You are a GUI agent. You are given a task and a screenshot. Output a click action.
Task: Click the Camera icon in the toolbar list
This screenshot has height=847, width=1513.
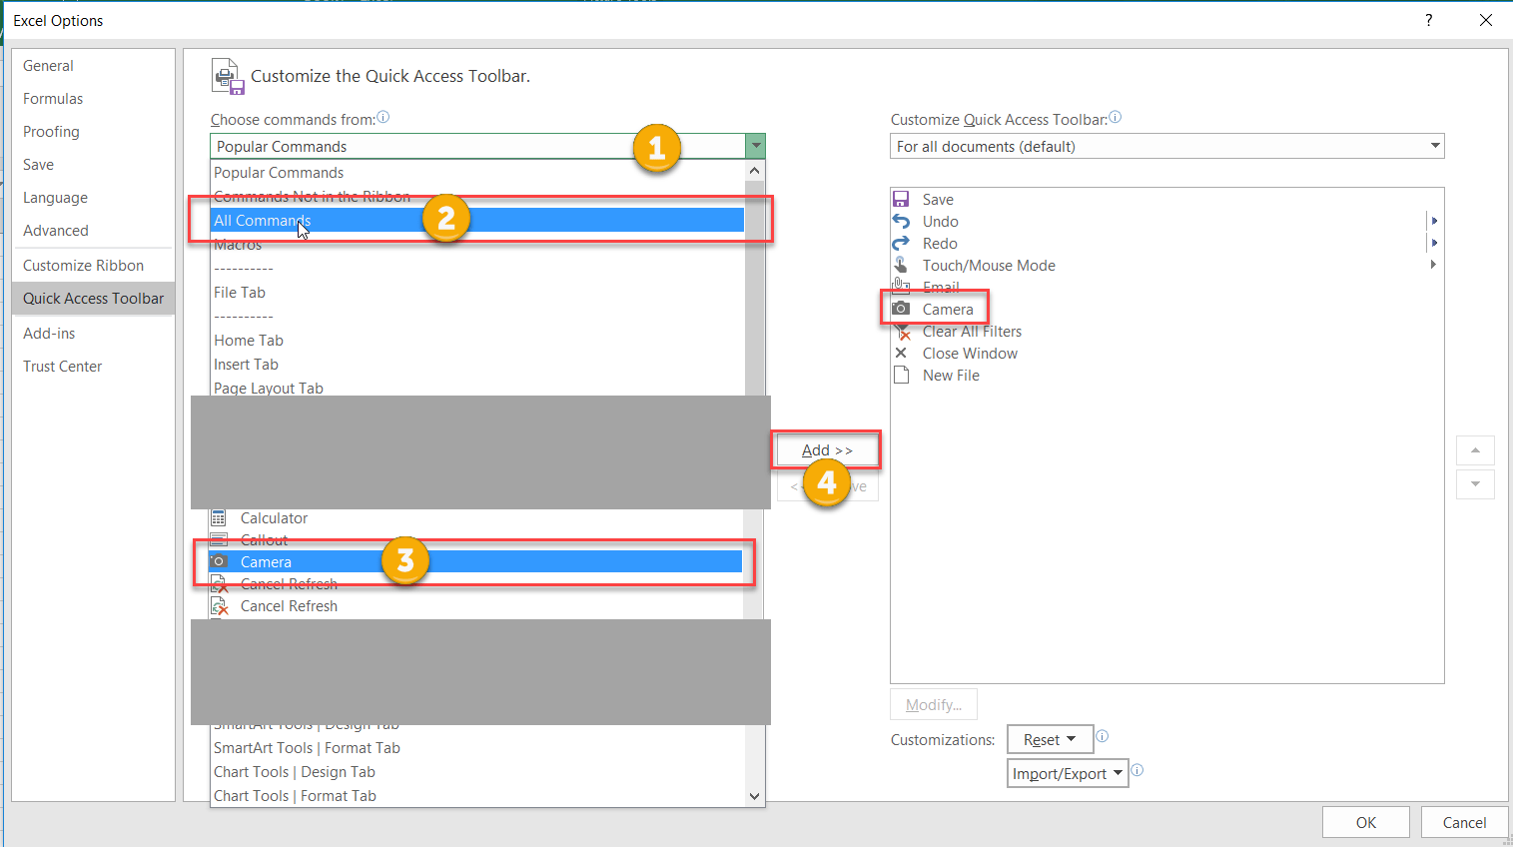click(901, 309)
